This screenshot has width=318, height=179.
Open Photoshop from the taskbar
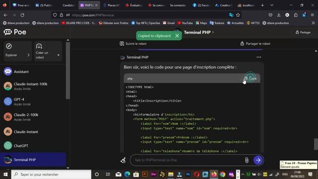pos(188,175)
